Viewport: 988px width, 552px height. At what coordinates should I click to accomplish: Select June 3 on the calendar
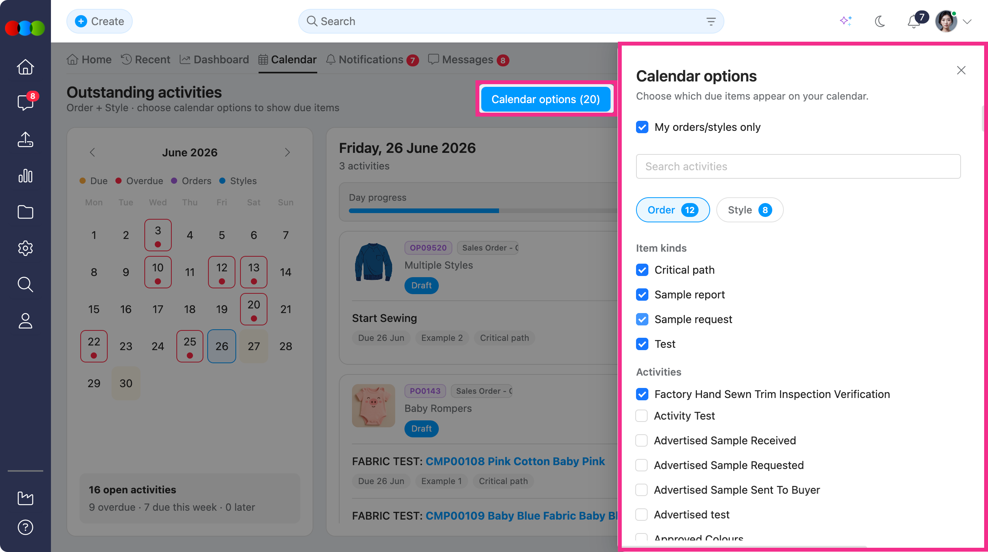click(158, 235)
